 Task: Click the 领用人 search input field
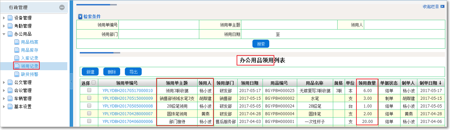(404, 25)
